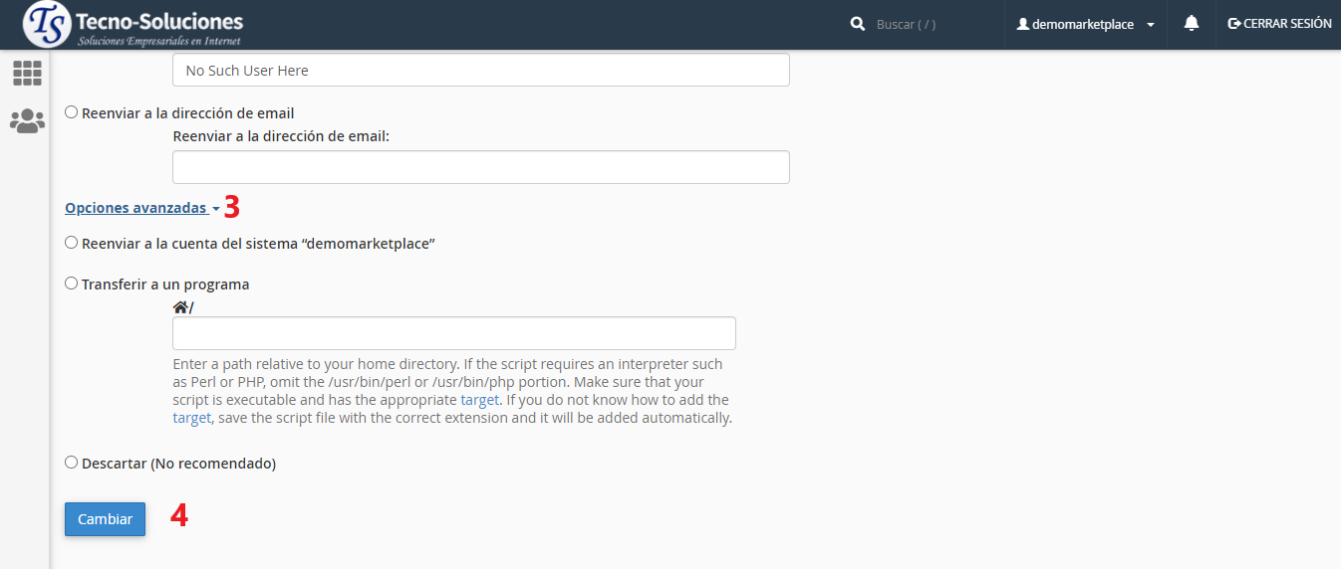Open the demomarketplace user dropdown arrow

coord(1151,25)
